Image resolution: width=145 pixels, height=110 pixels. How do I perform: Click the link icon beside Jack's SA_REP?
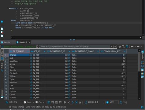coord(31,58)
